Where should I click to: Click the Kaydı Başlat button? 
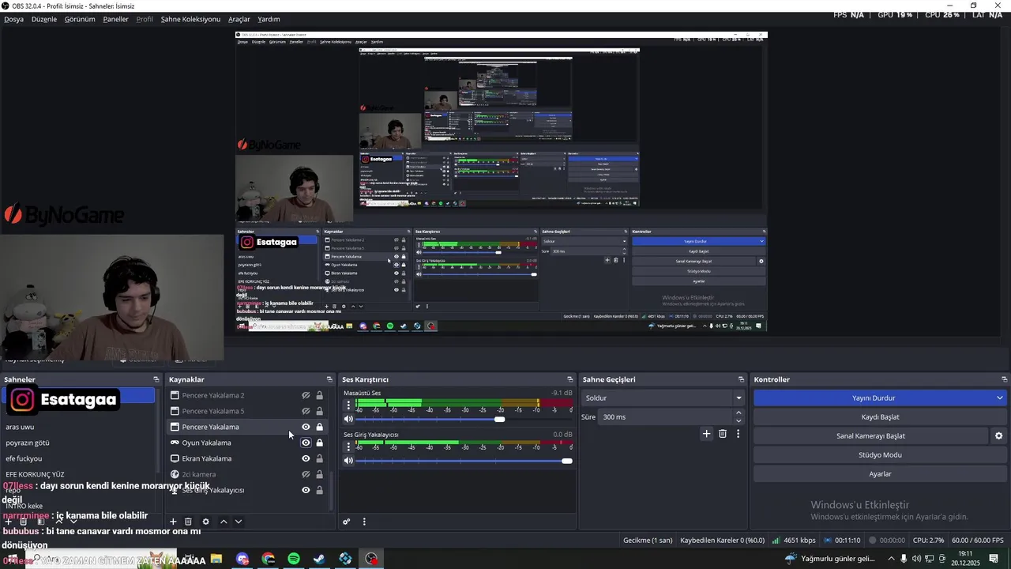[880, 416]
